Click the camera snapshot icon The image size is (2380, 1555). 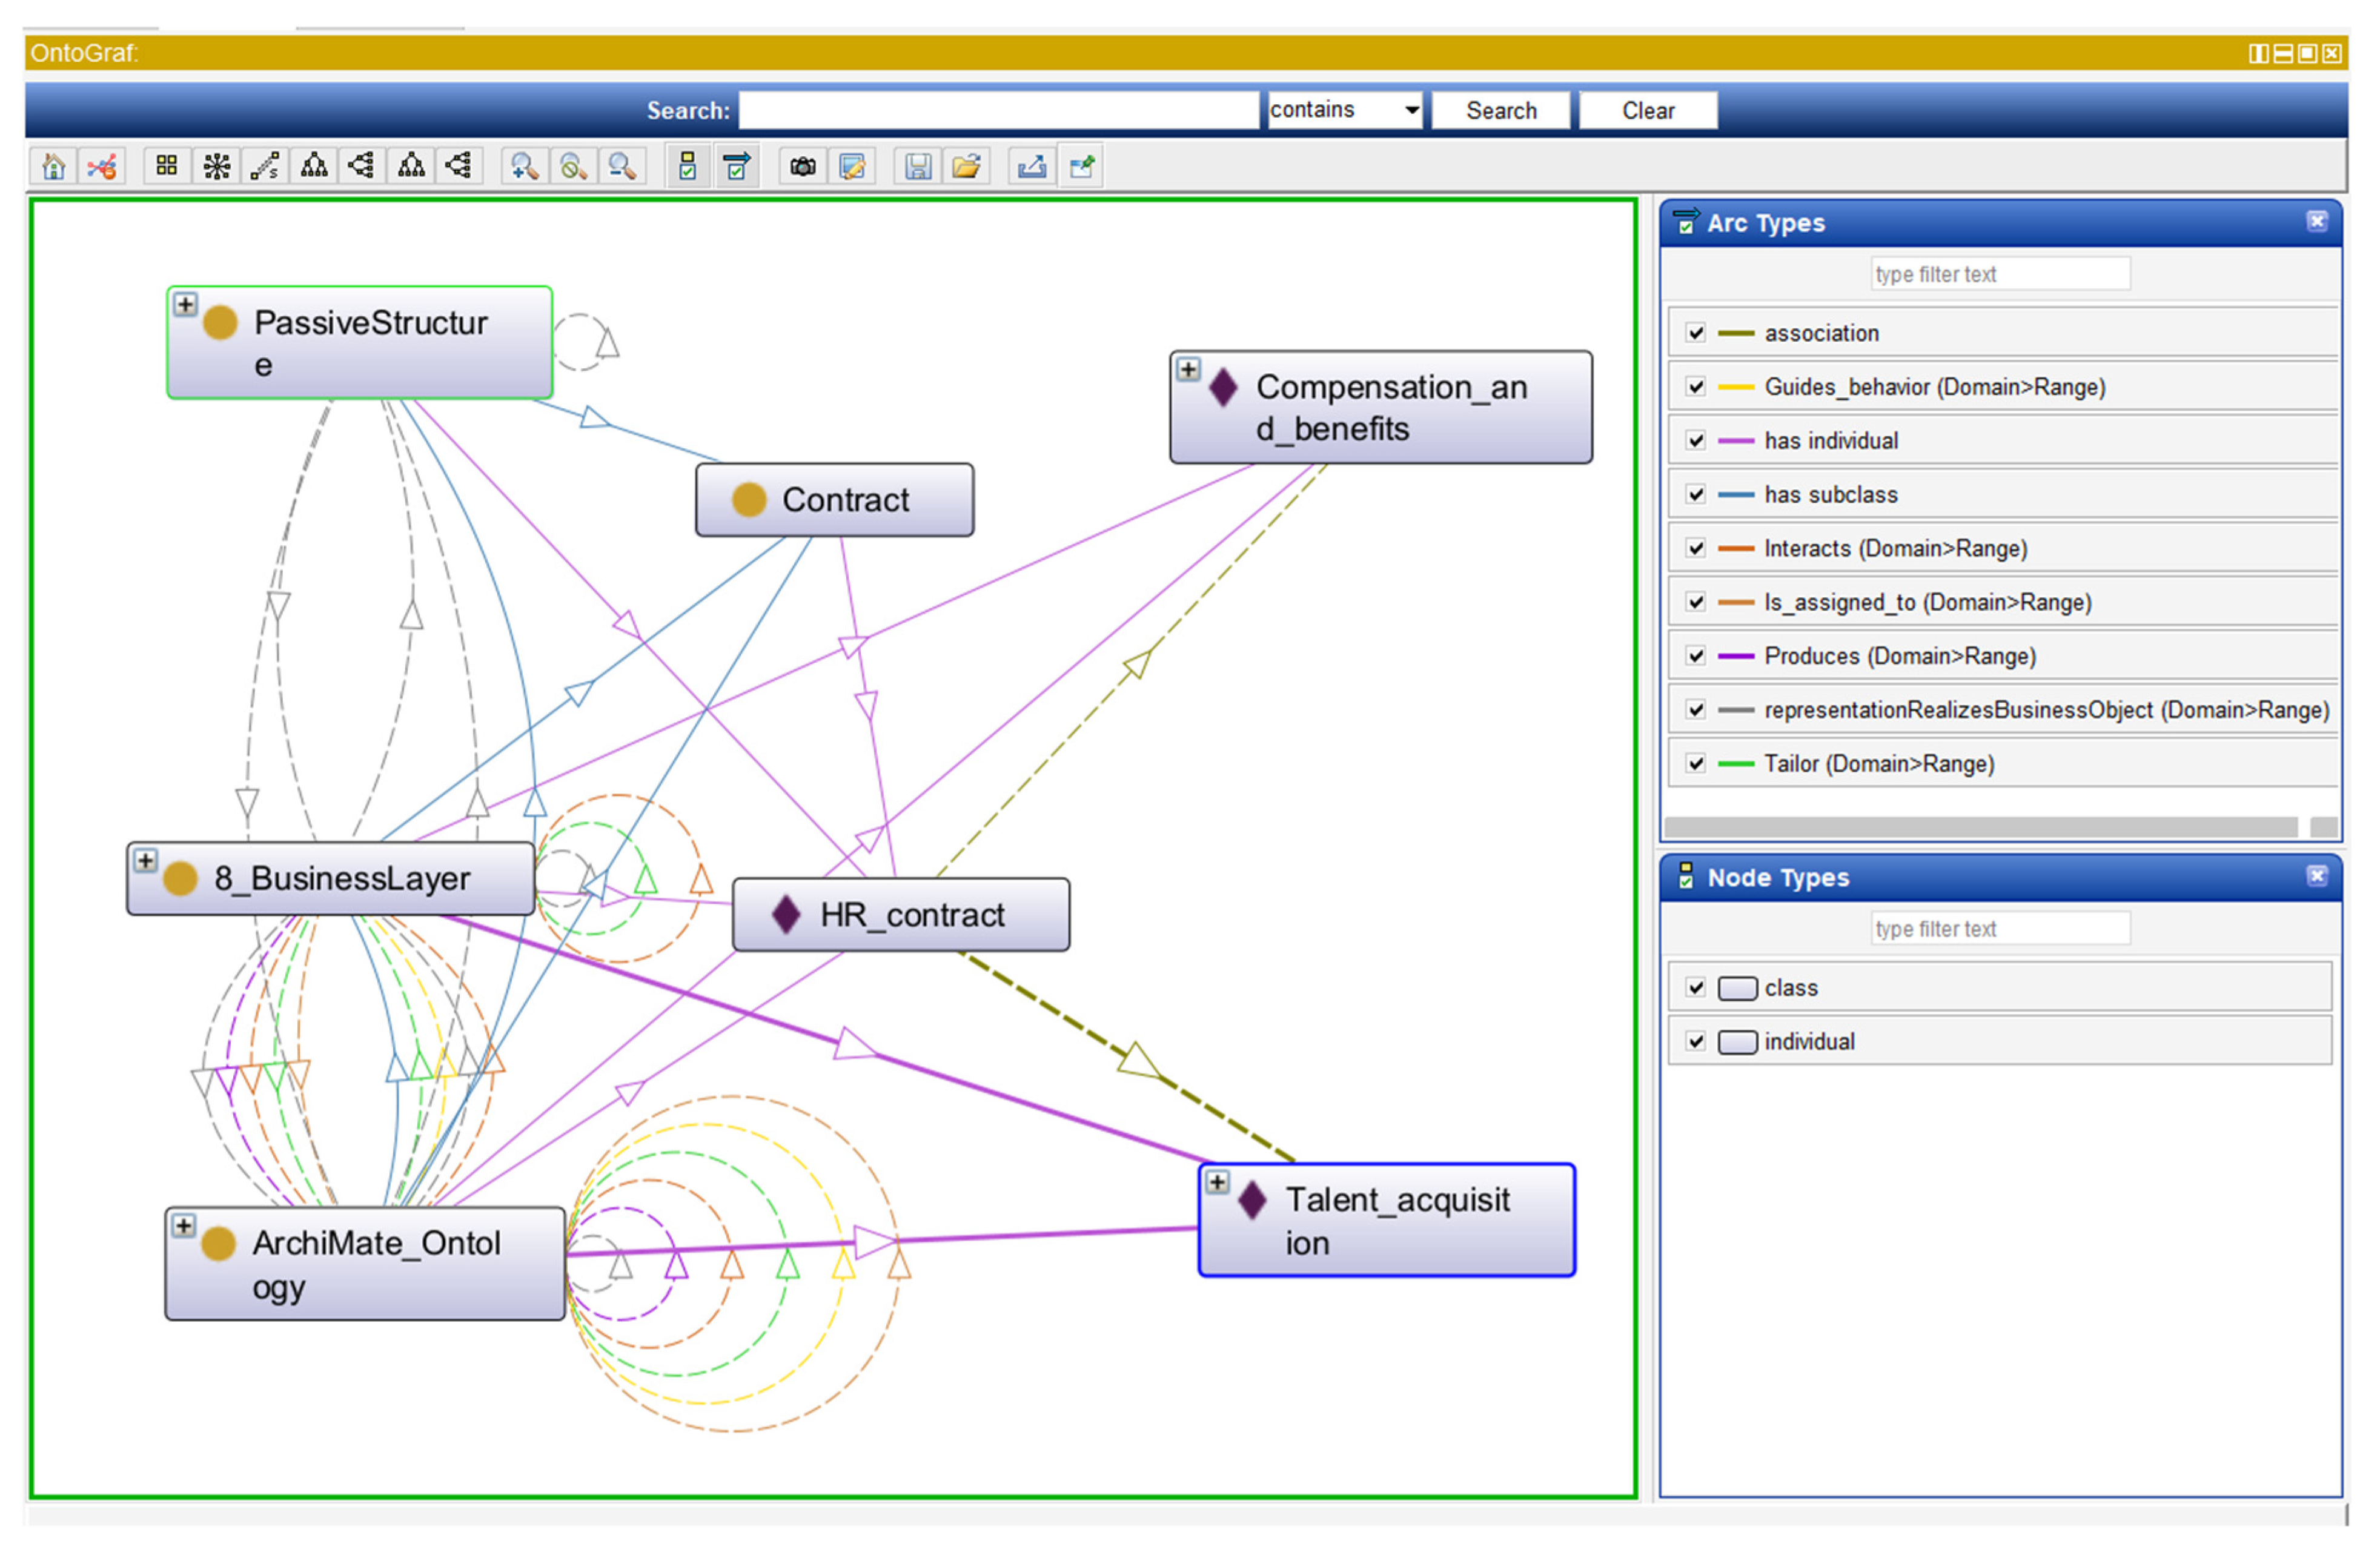tap(803, 166)
